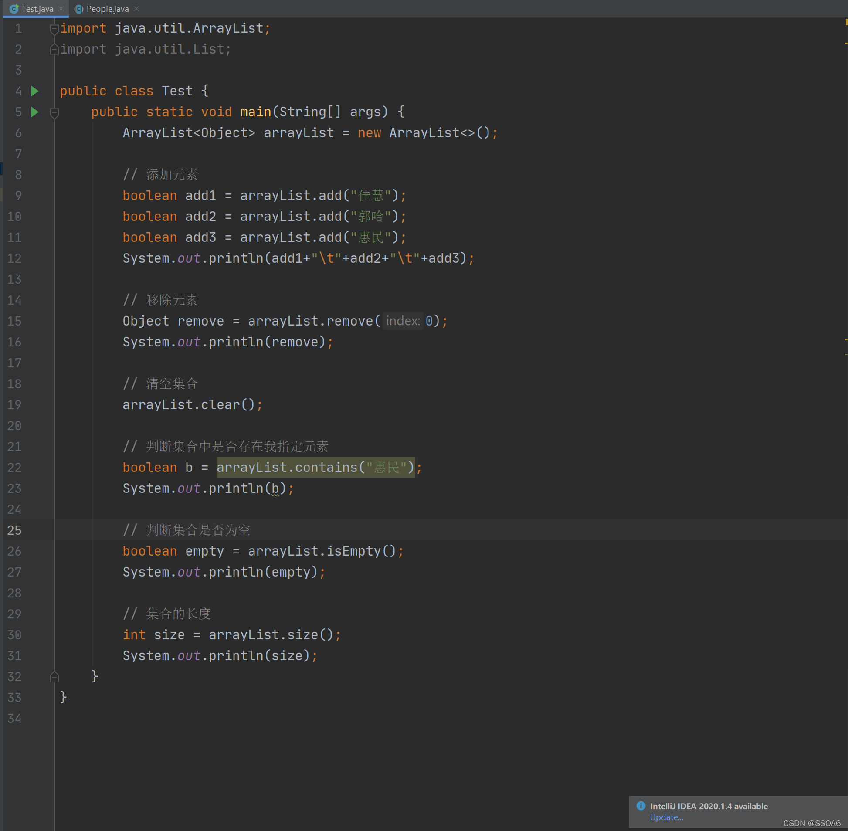This screenshot has height=831, width=848.
Task: Click 'System.out.println(remove);' on line 16
Action: pyautogui.click(x=228, y=342)
